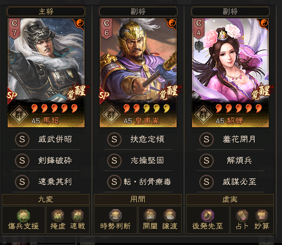
Task: Open the 皇甫嵩 general card
Action: point(138,73)
